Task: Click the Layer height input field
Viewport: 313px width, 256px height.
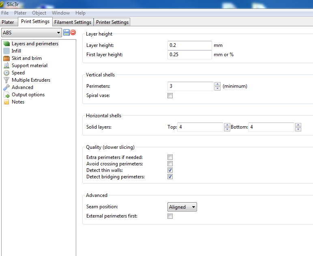Action: click(x=190, y=45)
